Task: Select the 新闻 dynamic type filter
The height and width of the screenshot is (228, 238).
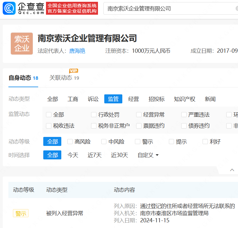Action: pyautogui.click(x=210, y=99)
